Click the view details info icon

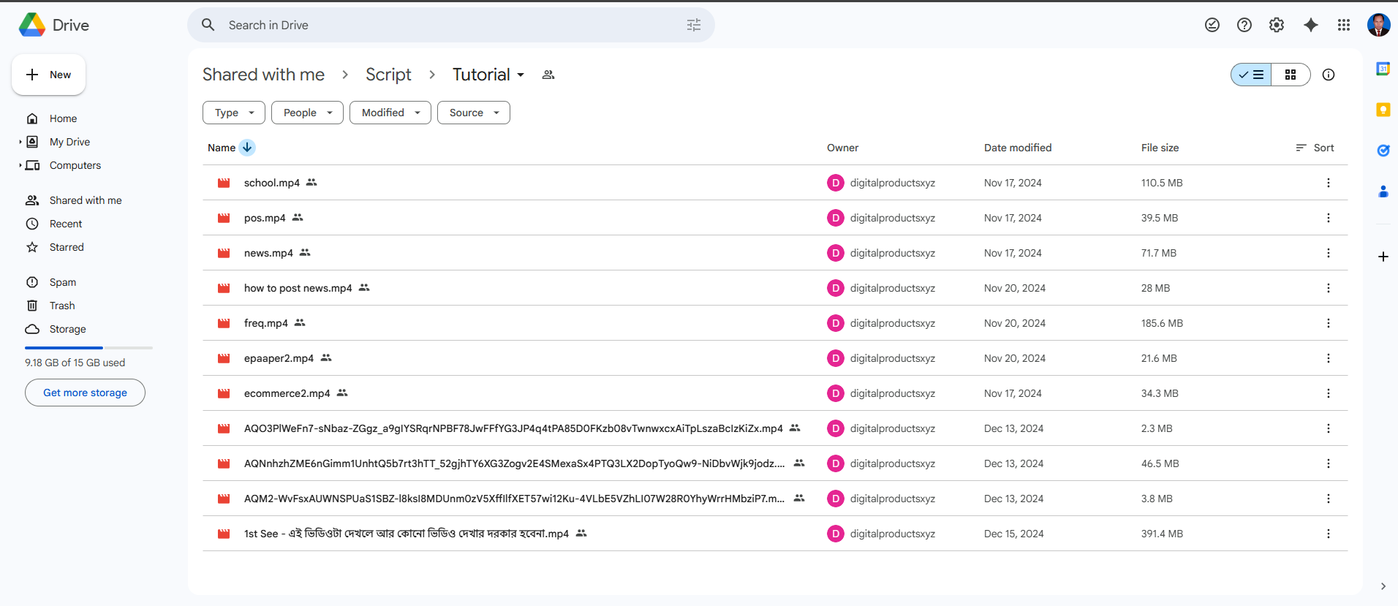(1329, 75)
